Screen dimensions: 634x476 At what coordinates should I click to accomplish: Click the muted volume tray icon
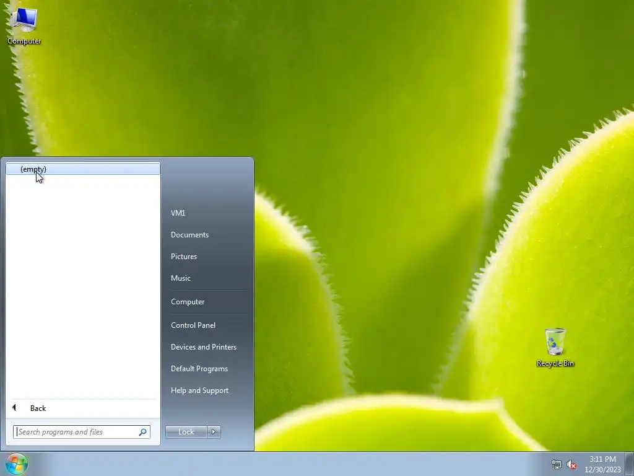[571, 465]
